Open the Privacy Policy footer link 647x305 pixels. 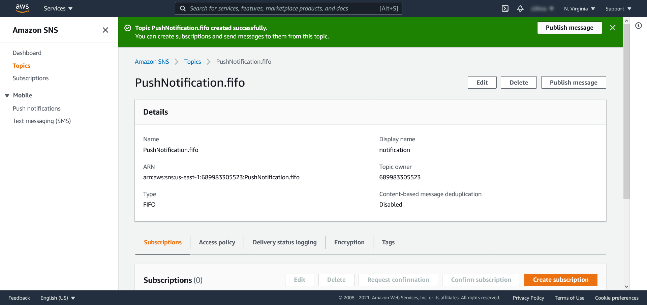[x=528, y=298]
